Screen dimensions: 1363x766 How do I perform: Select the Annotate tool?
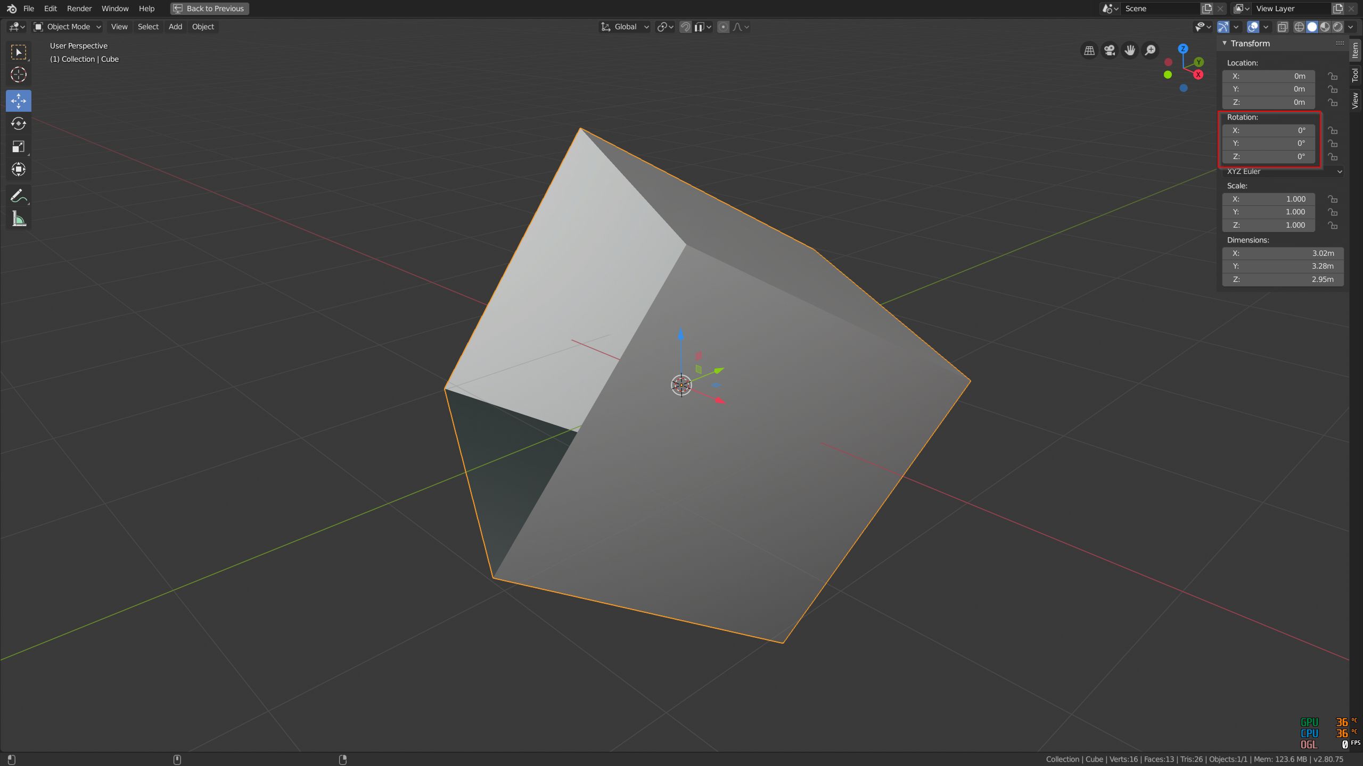tap(19, 195)
